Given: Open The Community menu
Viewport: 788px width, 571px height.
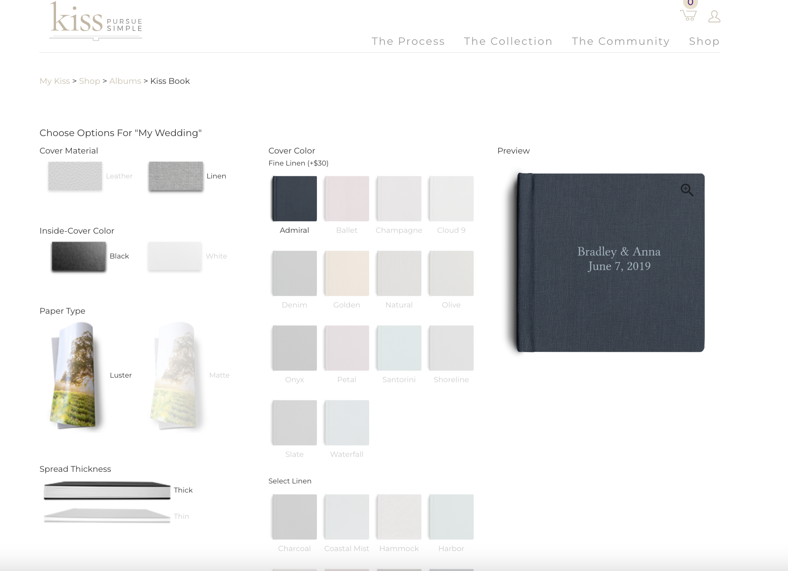Looking at the screenshot, I should pyautogui.click(x=620, y=41).
